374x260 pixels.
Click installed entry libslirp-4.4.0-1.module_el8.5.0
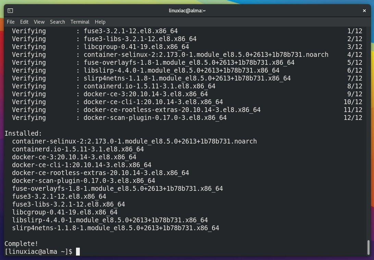110,220
